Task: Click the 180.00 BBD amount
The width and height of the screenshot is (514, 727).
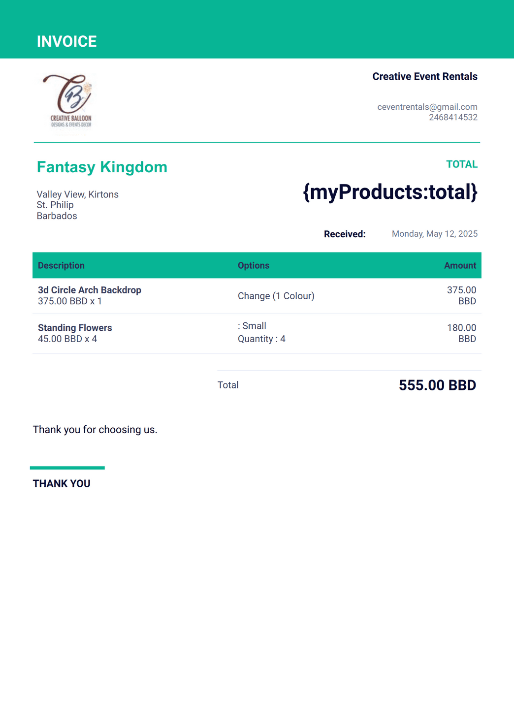Action: [x=461, y=333]
